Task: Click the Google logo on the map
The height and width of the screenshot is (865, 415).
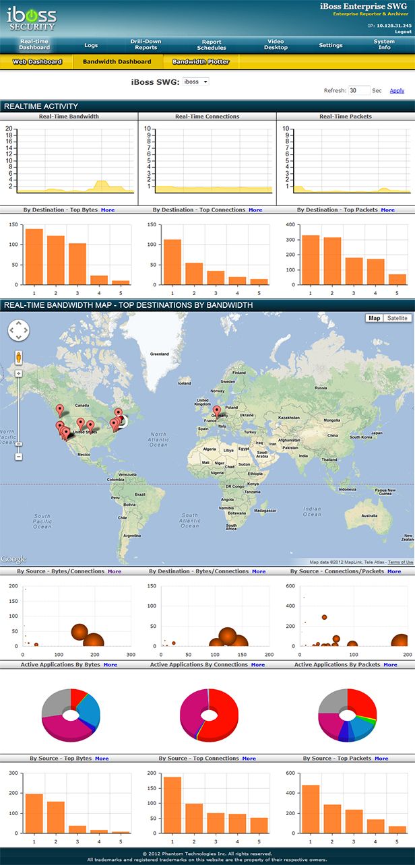Action: [x=13, y=559]
